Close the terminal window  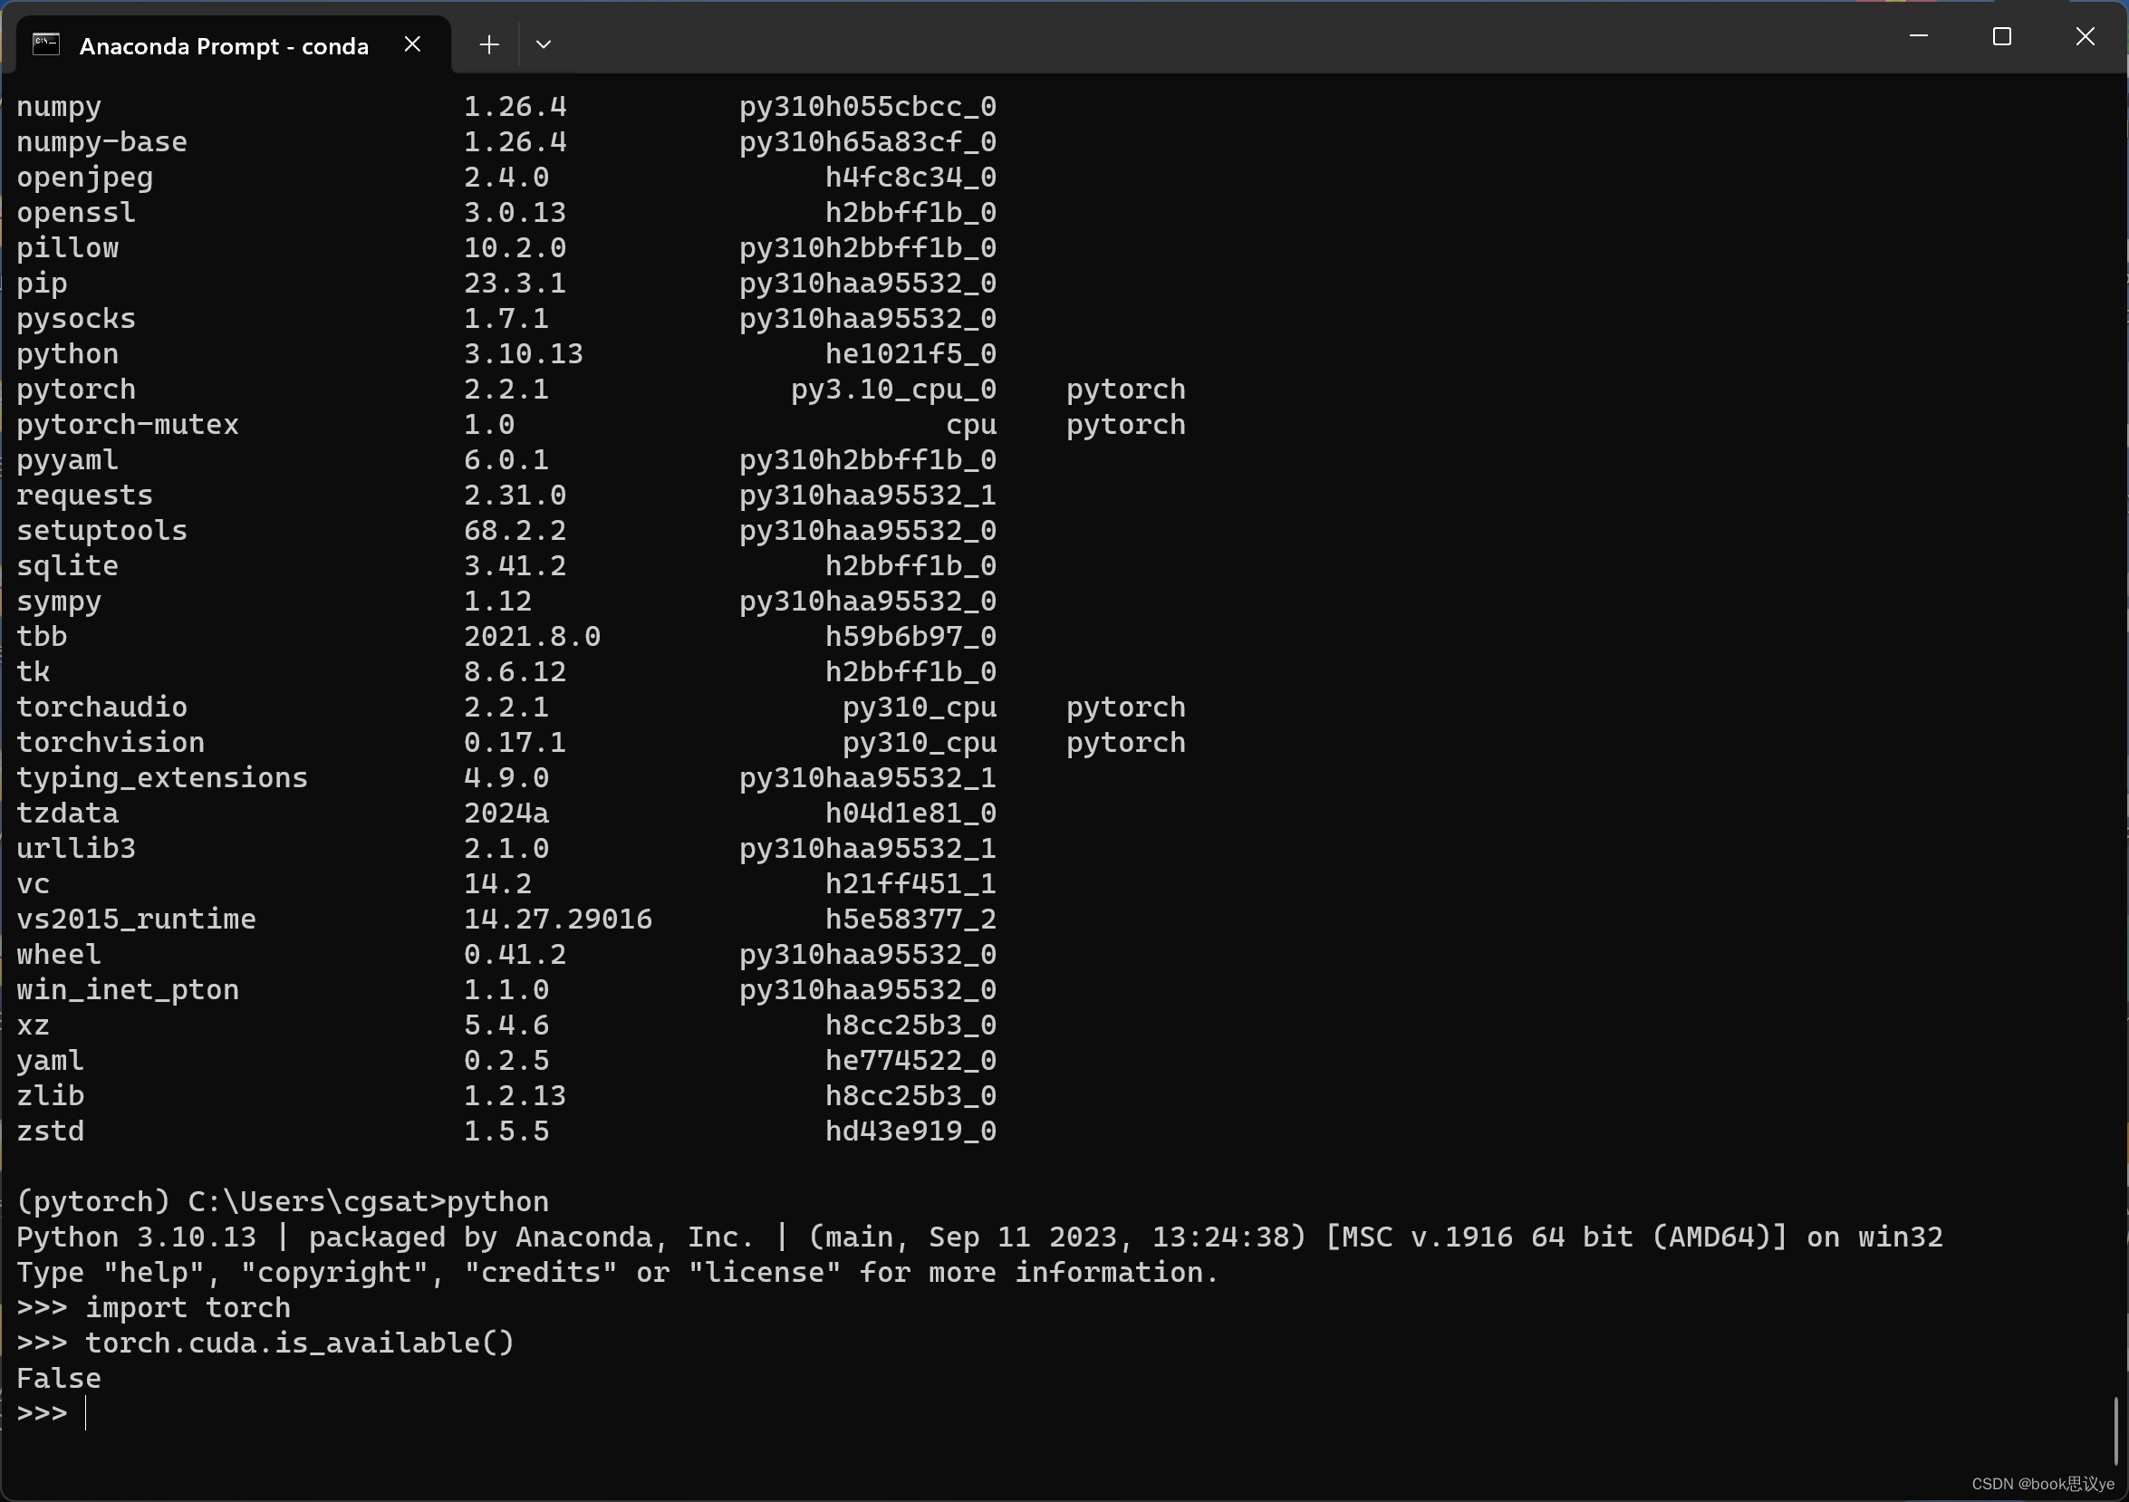pyautogui.click(x=2085, y=37)
